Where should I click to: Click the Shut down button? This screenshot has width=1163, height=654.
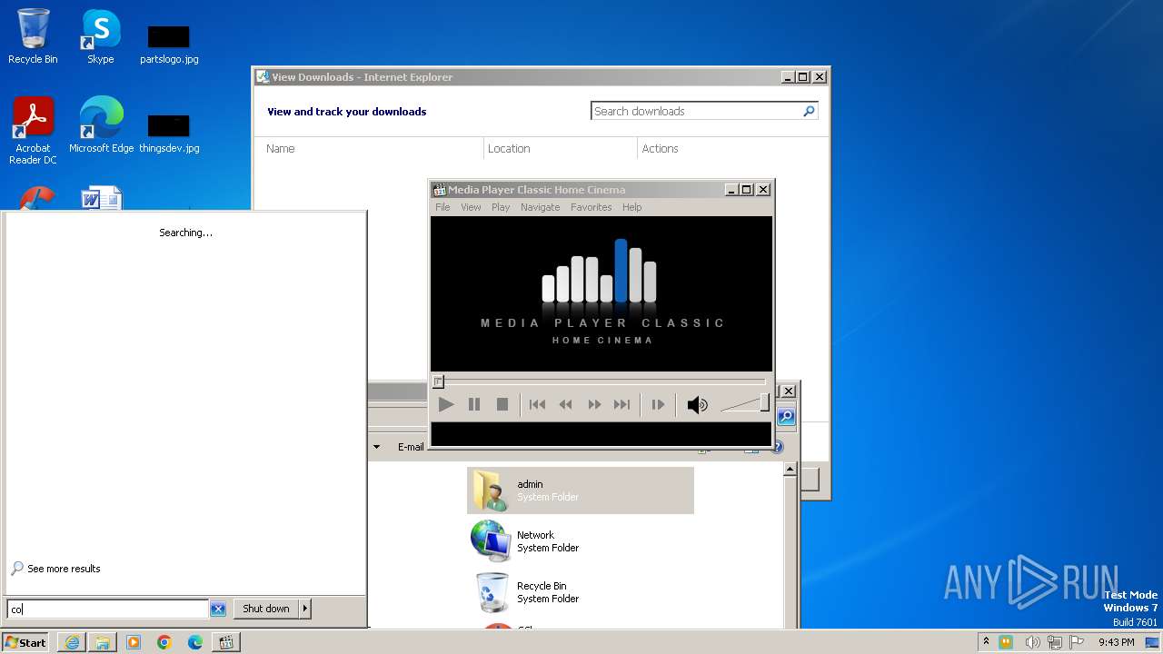(x=266, y=609)
